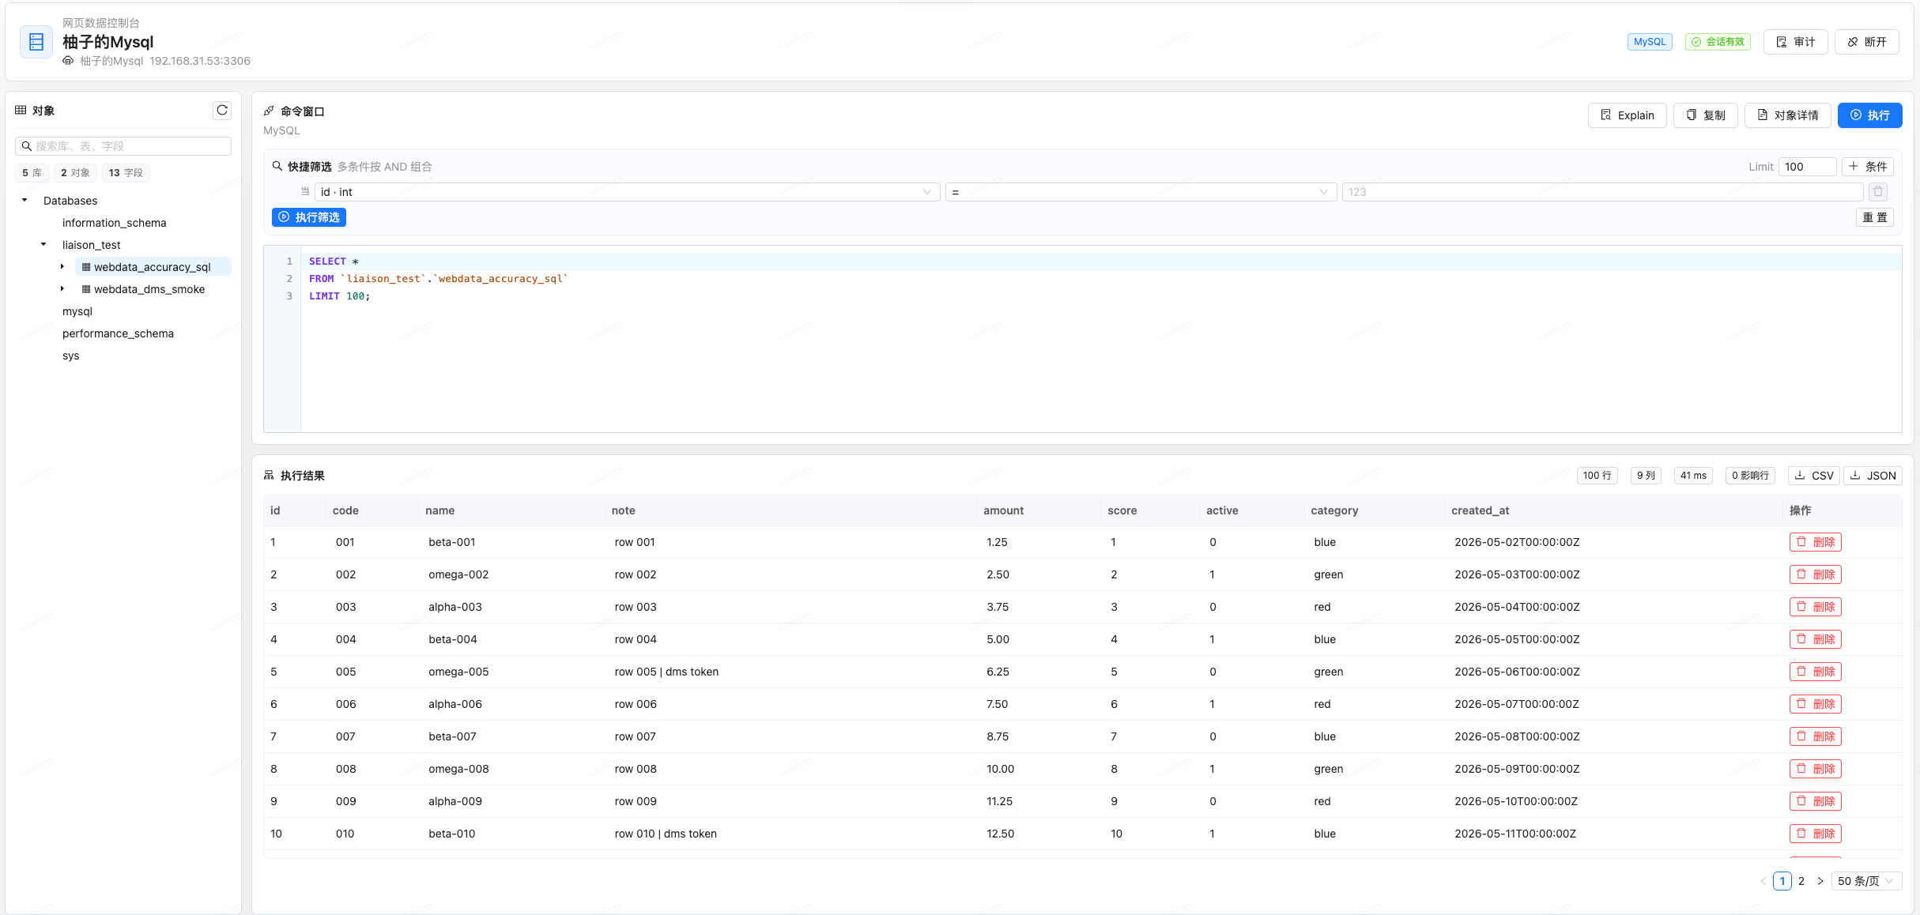The width and height of the screenshot is (1920, 915).
Task: Collapse the Databases tree node
Action: tap(25, 201)
